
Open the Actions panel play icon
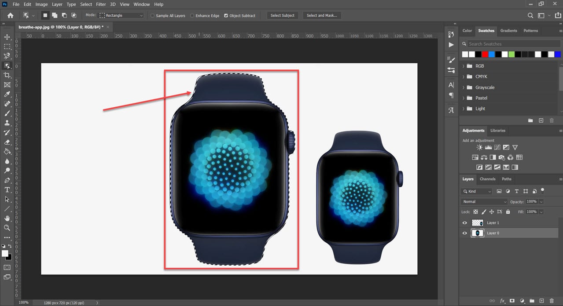pos(451,45)
